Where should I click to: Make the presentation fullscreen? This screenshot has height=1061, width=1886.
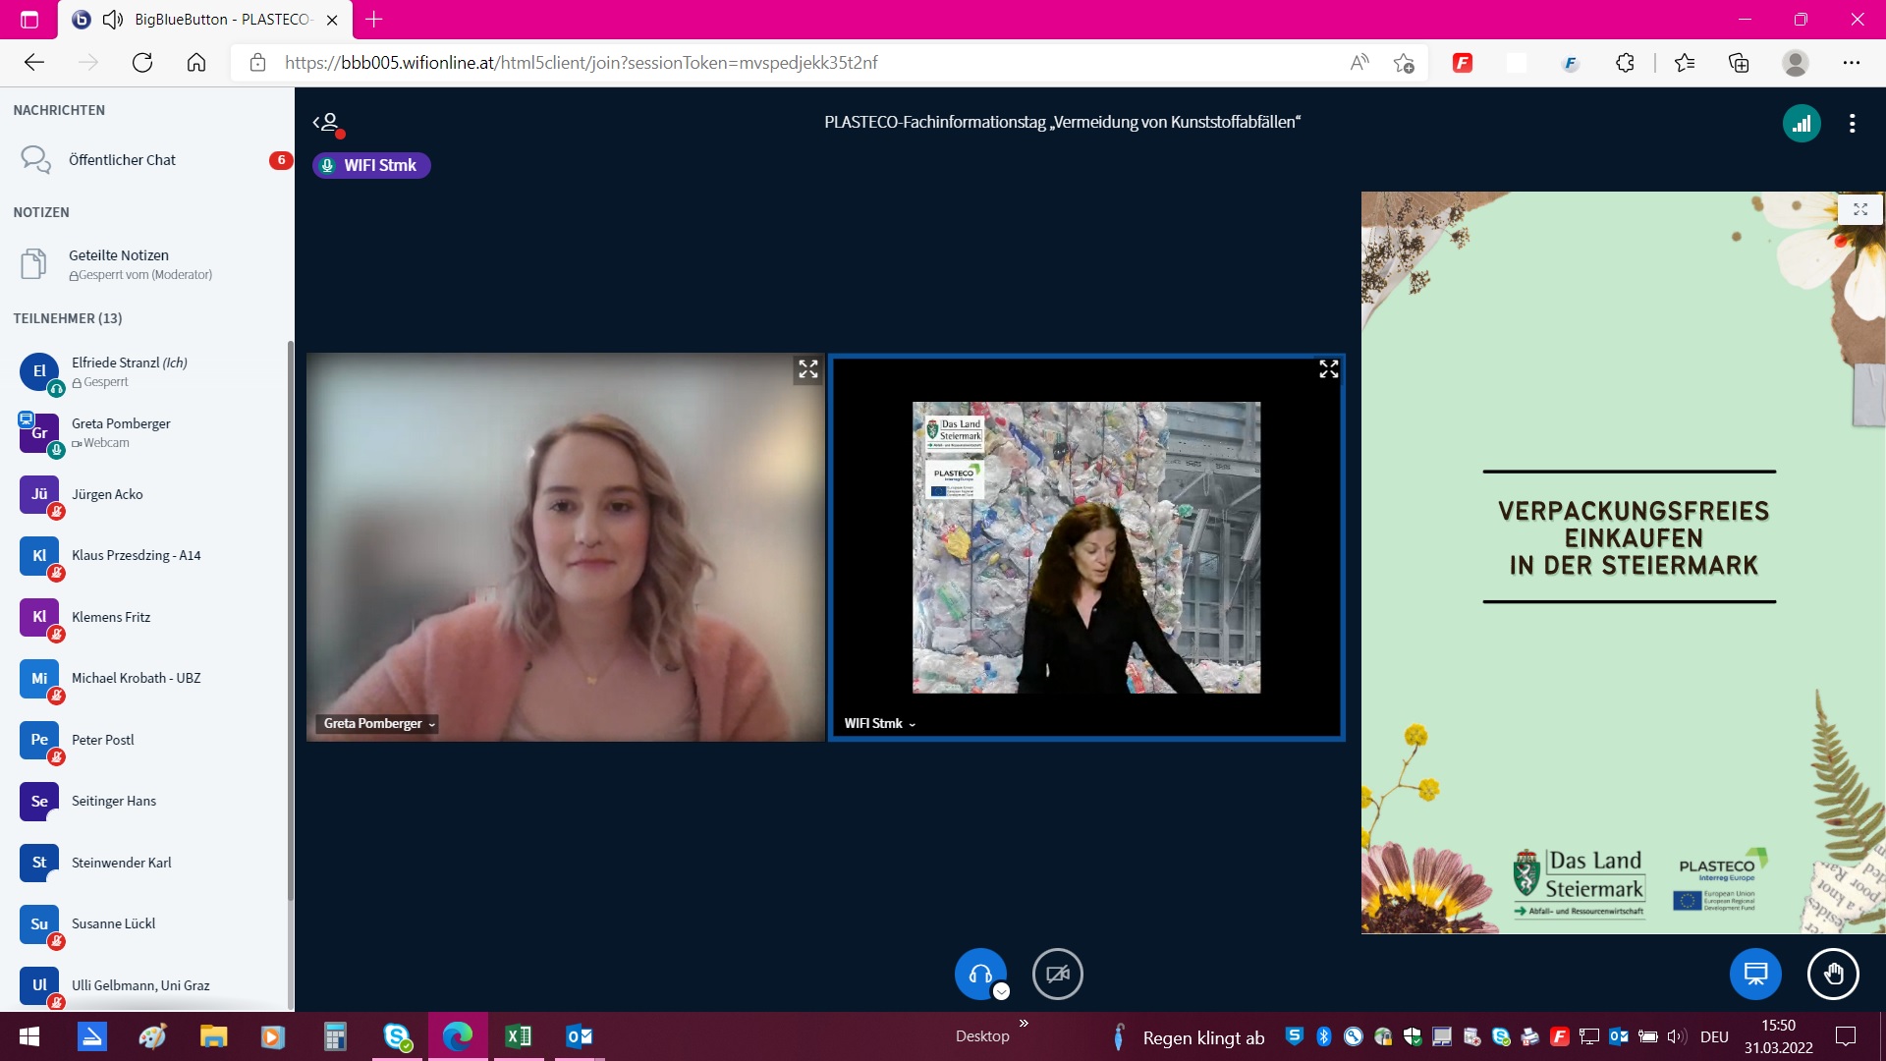pyautogui.click(x=1859, y=209)
